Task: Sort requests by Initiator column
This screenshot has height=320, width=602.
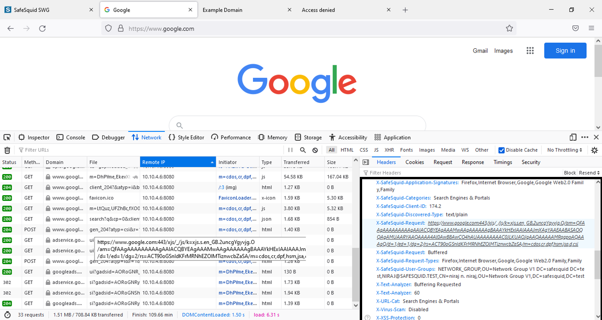Action: point(238,162)
